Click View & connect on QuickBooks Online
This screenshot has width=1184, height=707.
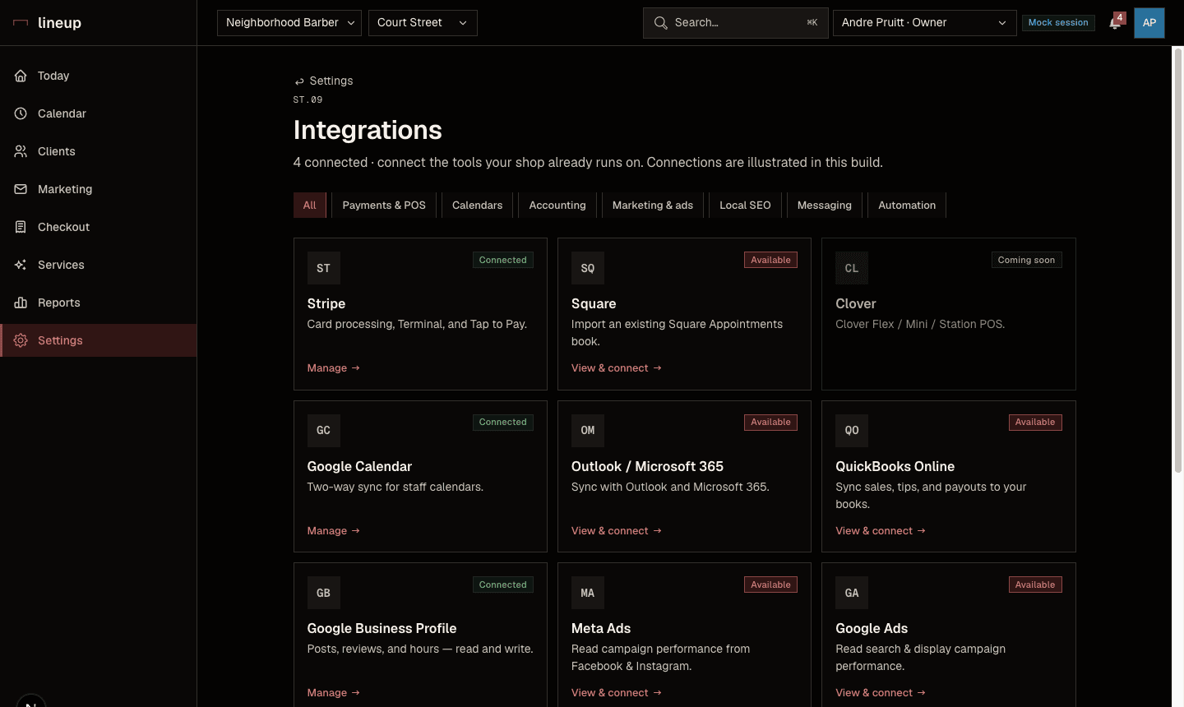point(881,531)
